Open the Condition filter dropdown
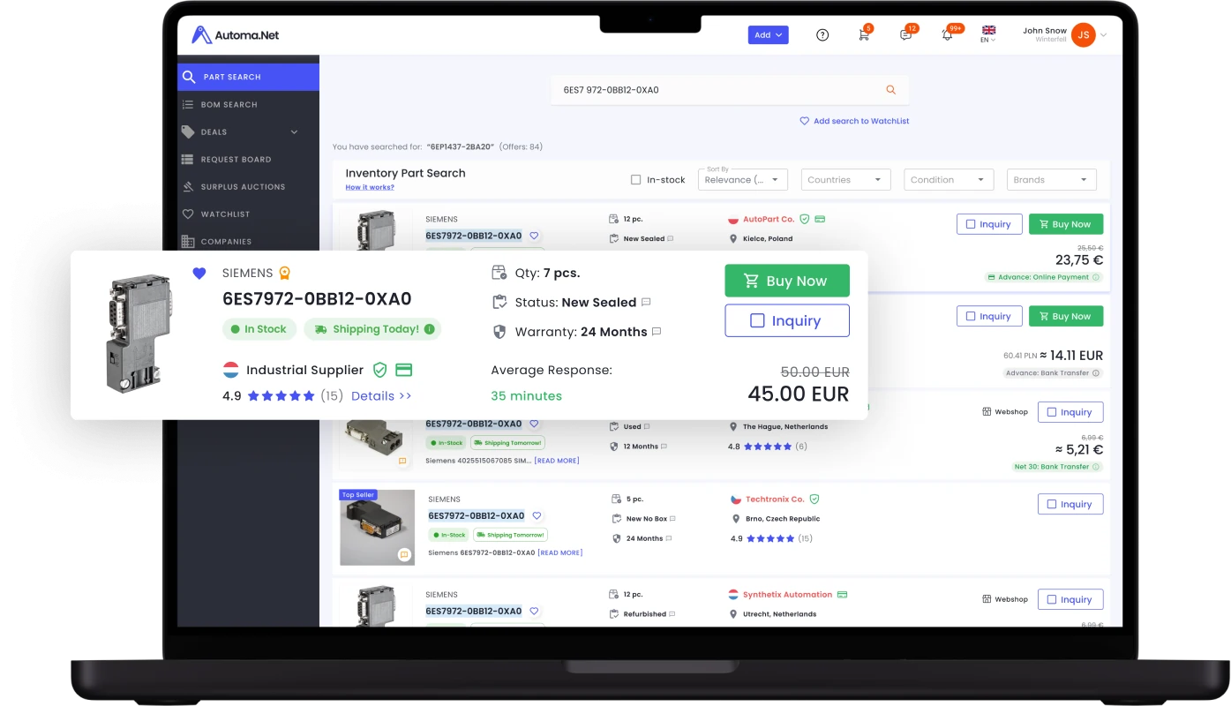 click(x=949, y=179)
